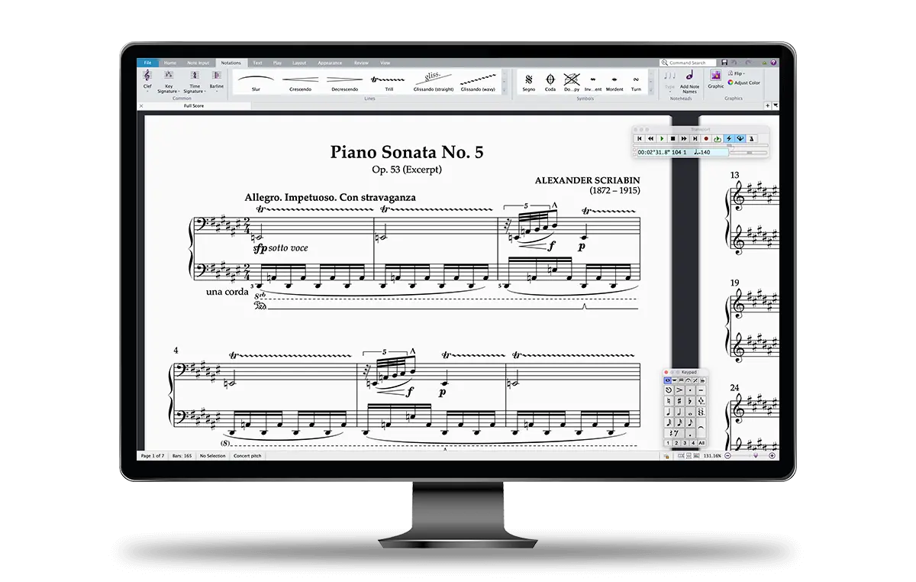916x582 pixels.
Task: Toggle staccato articulation on the Keypad
Action: [x=690, y=390]
